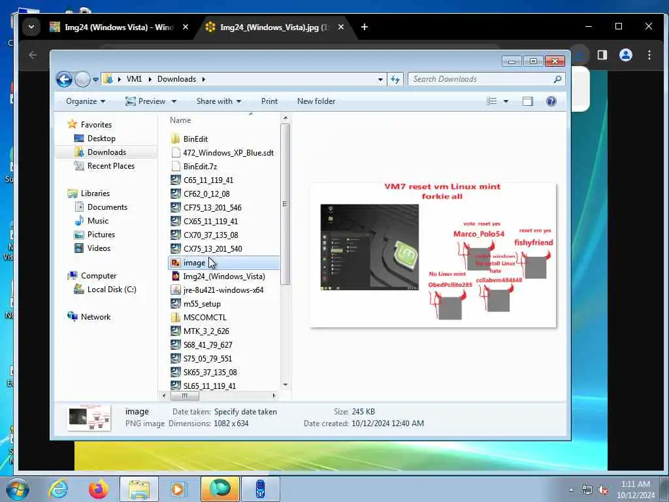Image resolution: width=669 pixels, height=502 pixels.
Task: Click the change view icon
Action: [x=491, y=101]
